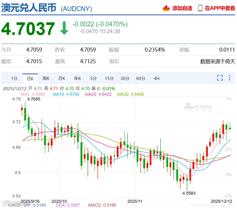Switch to the 月K chart tab

click(x=62, y=78)
